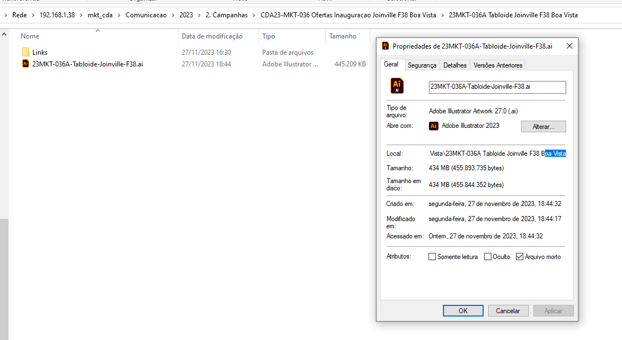Click the Adobe Illustrator Artwork 27.0 (.ai) text

tap(473, 111)
